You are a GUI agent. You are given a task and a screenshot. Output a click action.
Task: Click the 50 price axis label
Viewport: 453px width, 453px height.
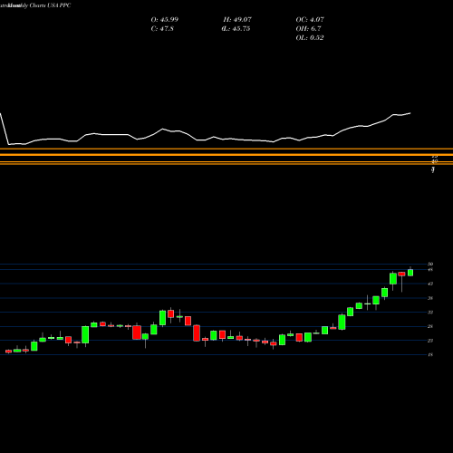430,264
